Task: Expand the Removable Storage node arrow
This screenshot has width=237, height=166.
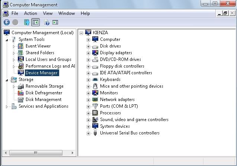Action: coord(14,87)
